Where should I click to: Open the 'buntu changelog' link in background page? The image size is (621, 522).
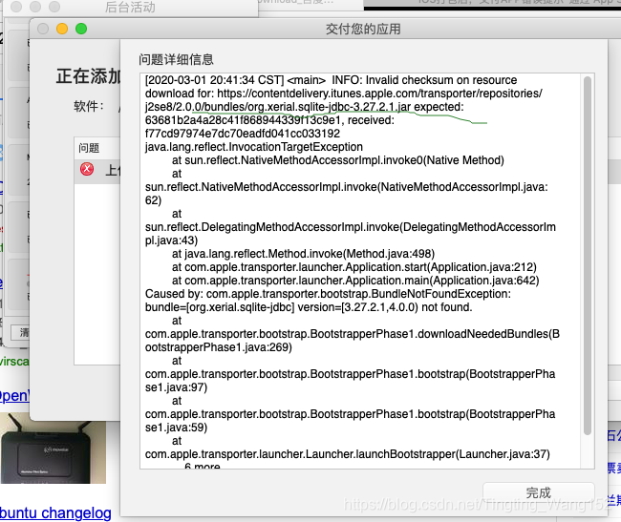(x=55, y=512)
